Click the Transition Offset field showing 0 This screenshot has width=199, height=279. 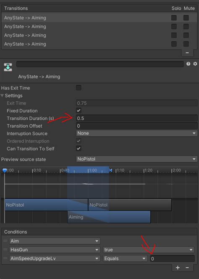(x=137, y=126)
